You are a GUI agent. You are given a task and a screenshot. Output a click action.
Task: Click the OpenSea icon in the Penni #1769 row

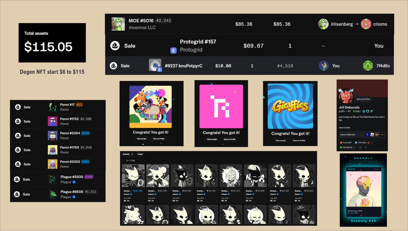tap(18, 150)
